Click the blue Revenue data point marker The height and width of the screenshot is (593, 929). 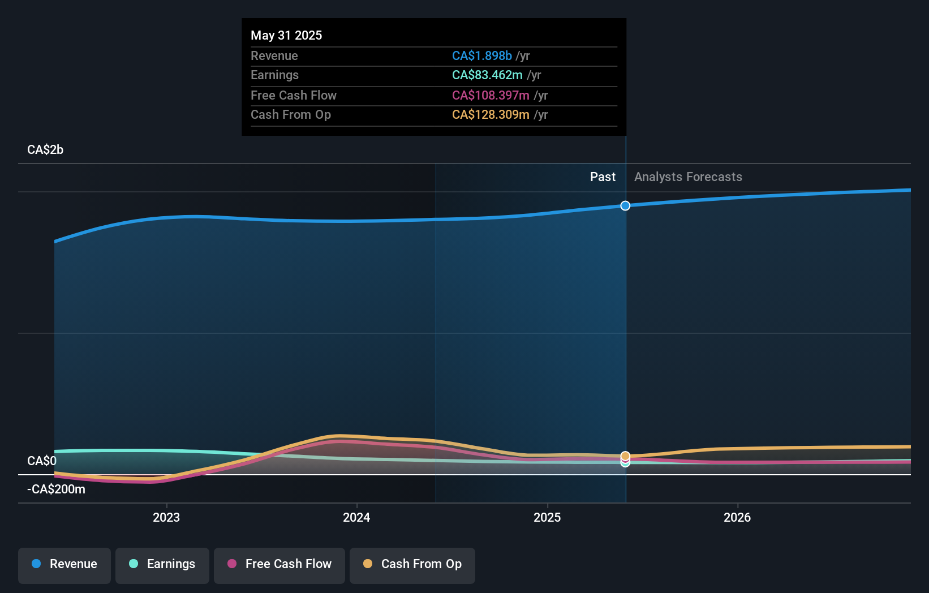click(x=625, y=205)
